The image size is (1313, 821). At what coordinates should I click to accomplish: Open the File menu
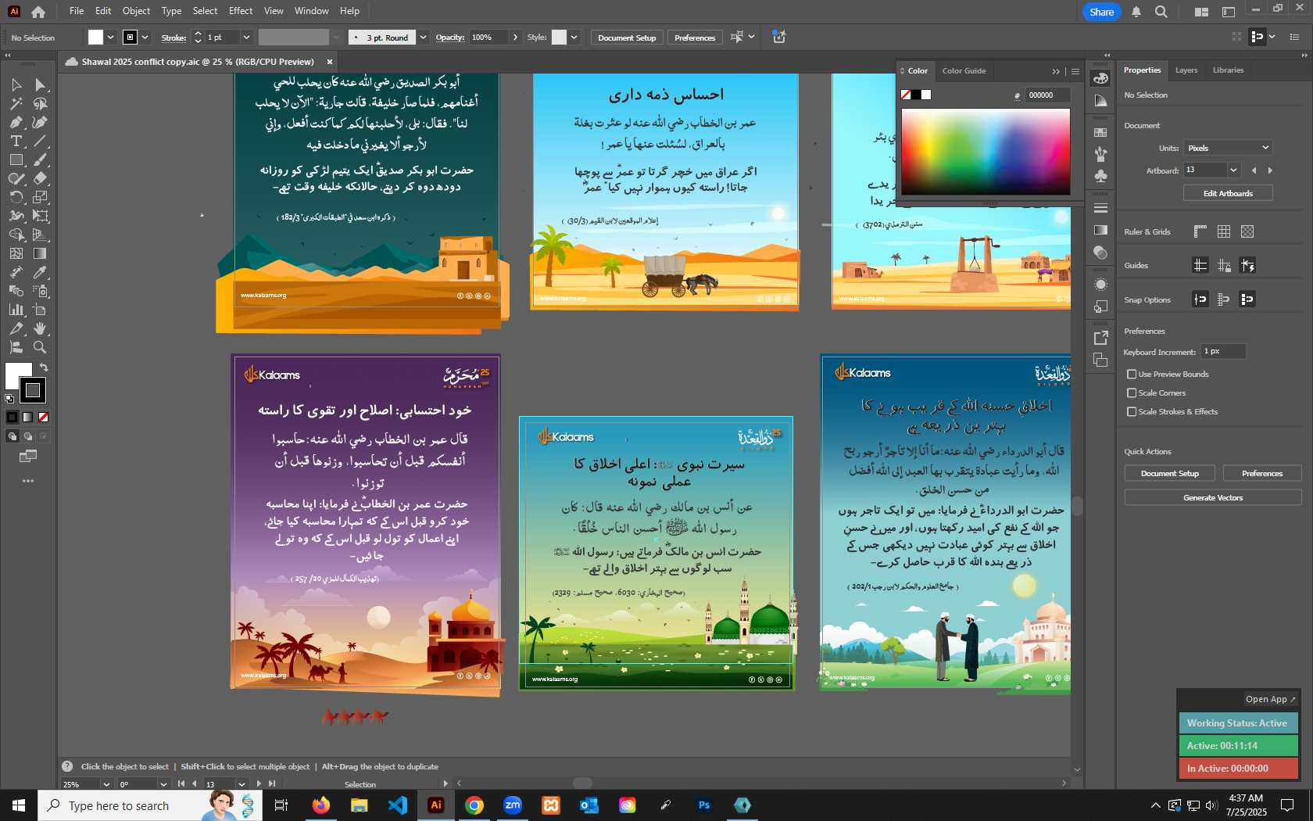point(77,11)
